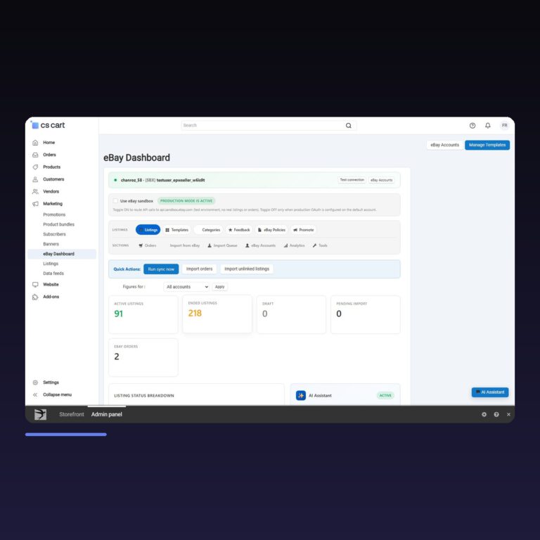This screenshot has width=540, height=540.
Task: Open the help circle icon in header
Action: (472, 126)
